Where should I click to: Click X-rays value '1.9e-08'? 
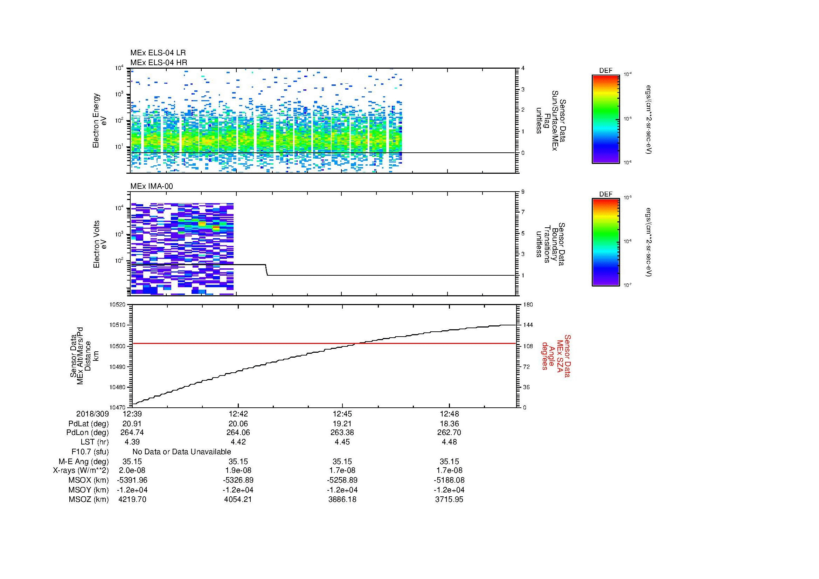coord(238,471)
